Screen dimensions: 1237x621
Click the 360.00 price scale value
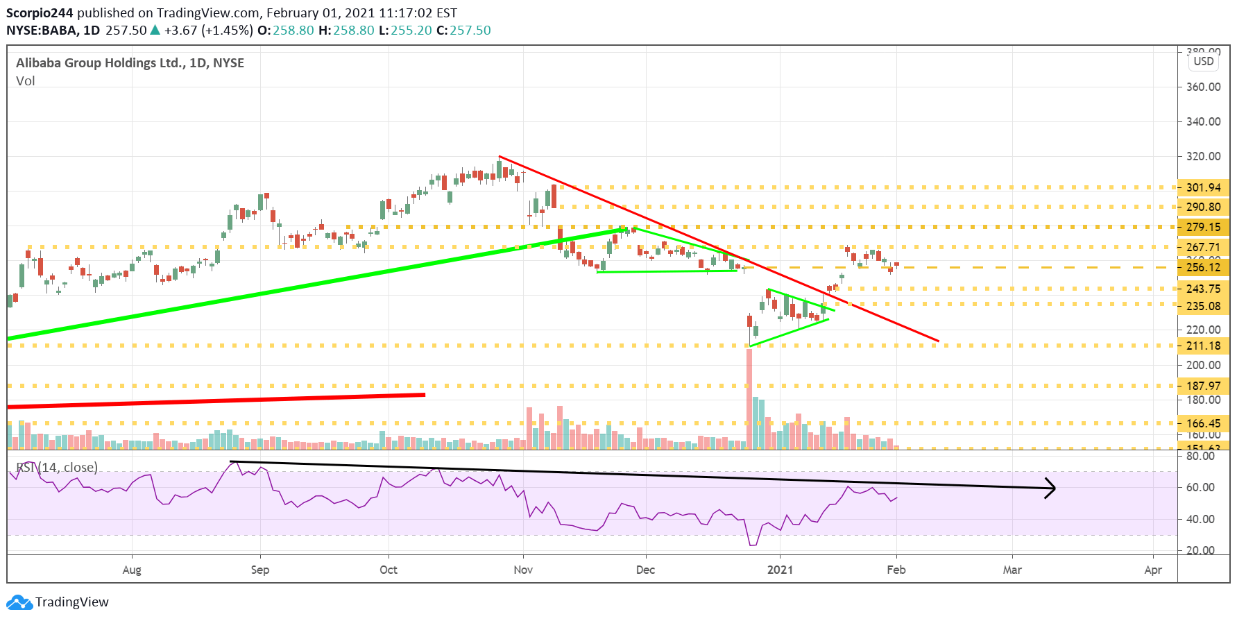[1204, 87]
